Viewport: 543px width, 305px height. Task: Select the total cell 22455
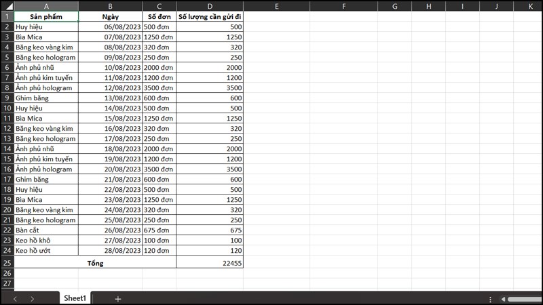(210, 263)
